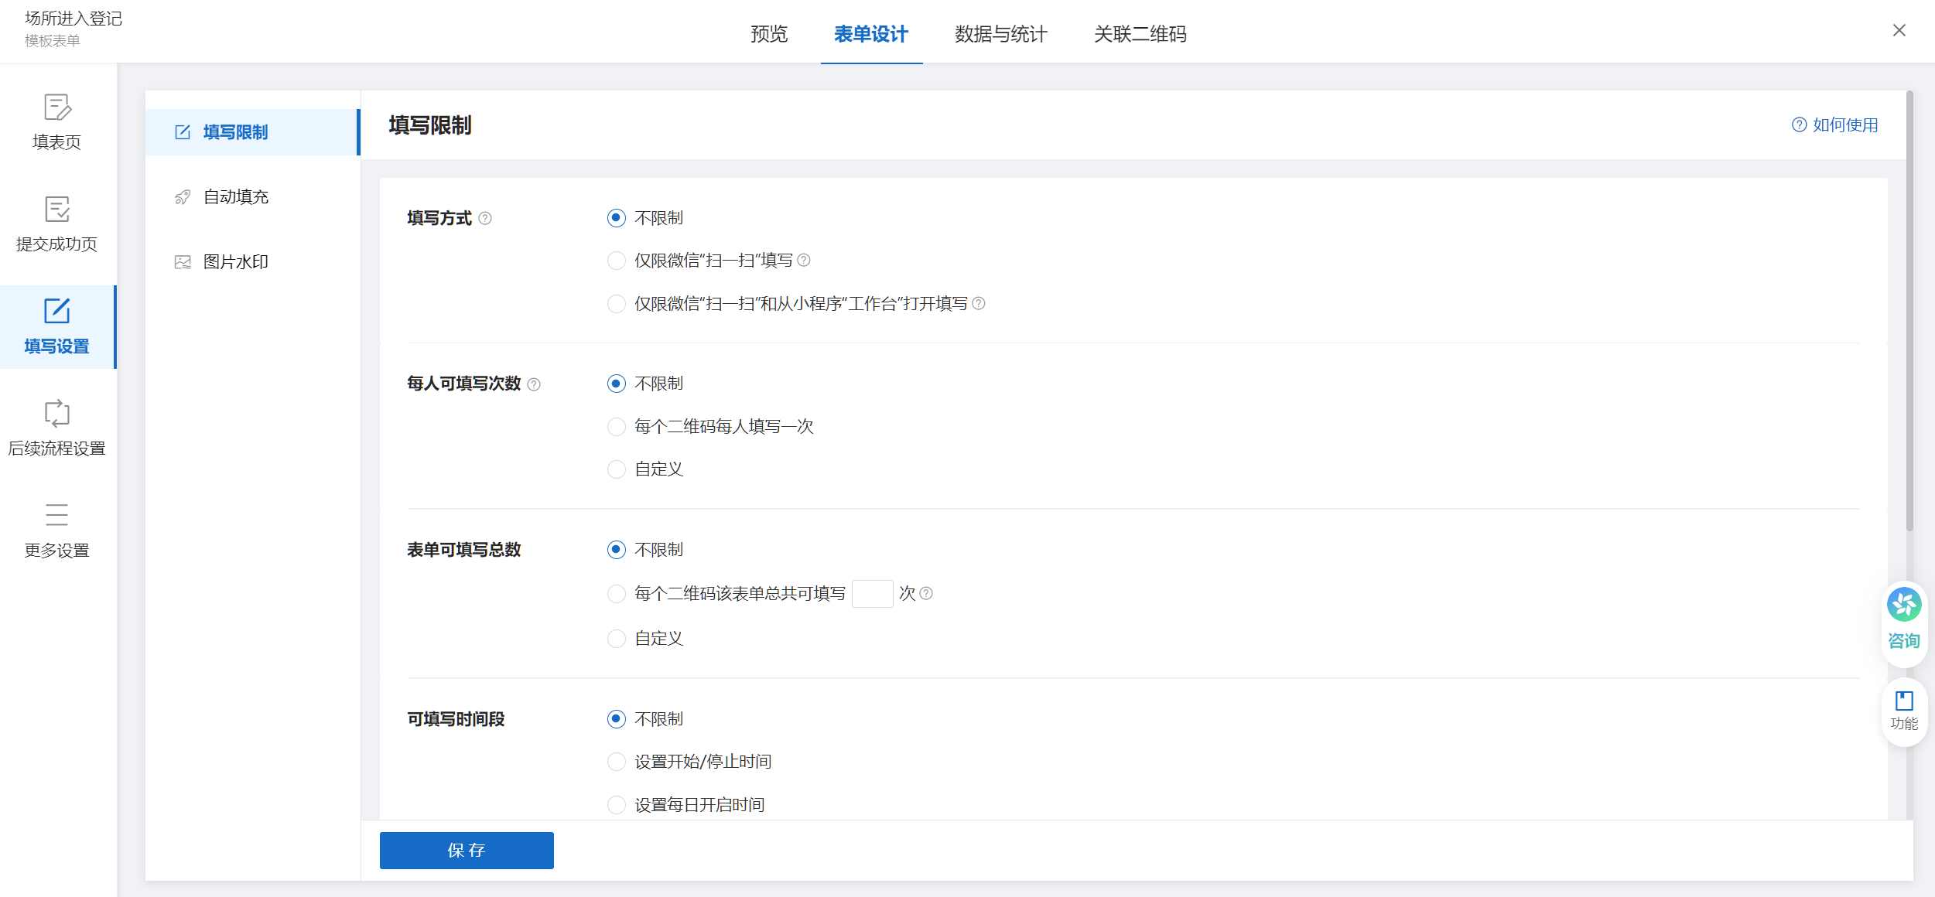Switch to the 预览 tab
The image size is (1935, 897).
pos(768,34)
